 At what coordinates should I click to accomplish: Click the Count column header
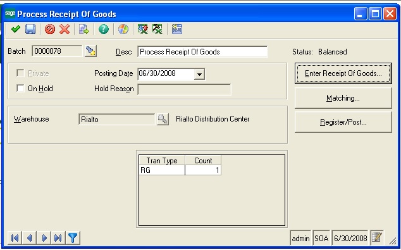203,160
